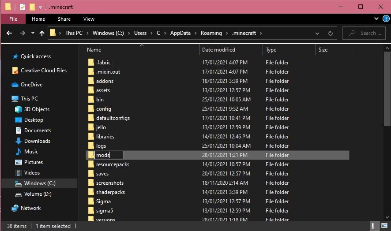Select the sigma5 folder name
The height and width of the screenshot is (231, 391).
[x=105, y=211]
